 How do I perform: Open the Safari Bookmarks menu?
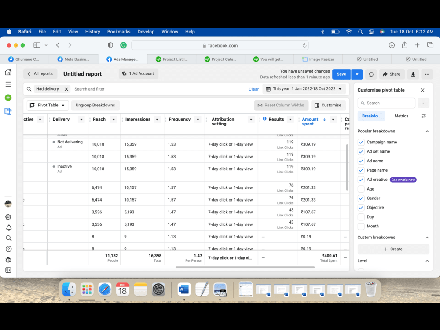[119, 32]
